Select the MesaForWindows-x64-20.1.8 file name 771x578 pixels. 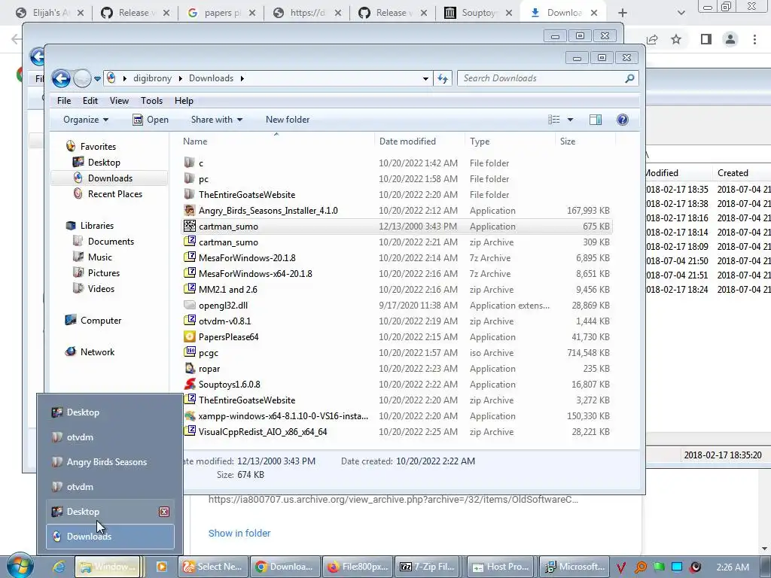pos(255,273)
